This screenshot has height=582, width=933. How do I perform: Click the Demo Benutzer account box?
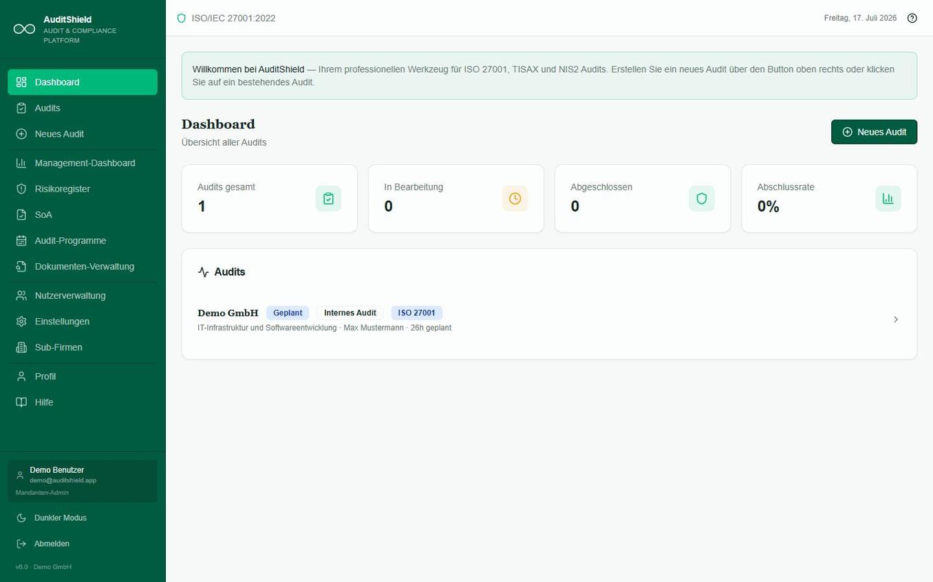click(x=83, y=481)
